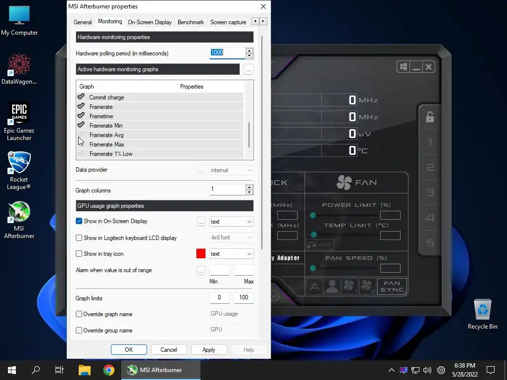Click the Properties column header
This screenshot has width=507, height=380.
[210, 87]
